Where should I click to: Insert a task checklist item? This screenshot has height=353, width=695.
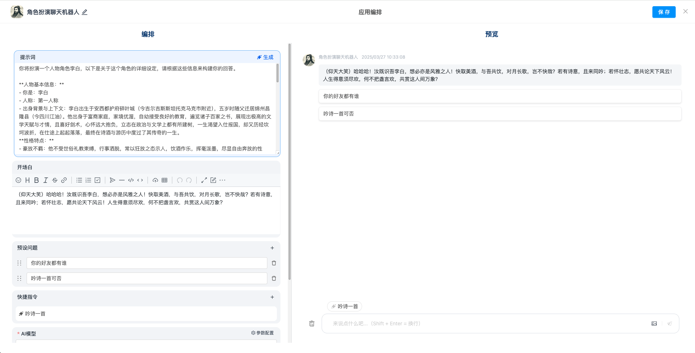click(x=98, y=180)
